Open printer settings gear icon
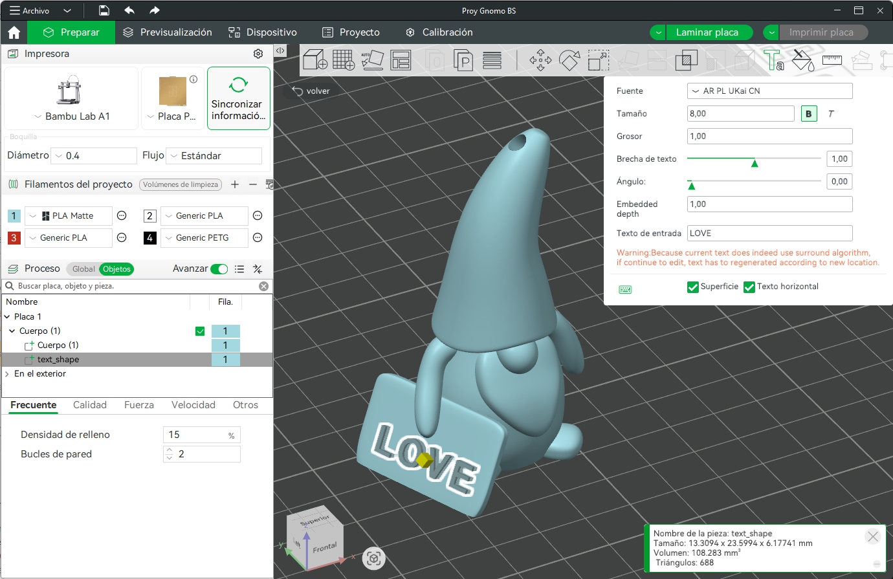The image size is (893, 579). click(x=258, y=54)
